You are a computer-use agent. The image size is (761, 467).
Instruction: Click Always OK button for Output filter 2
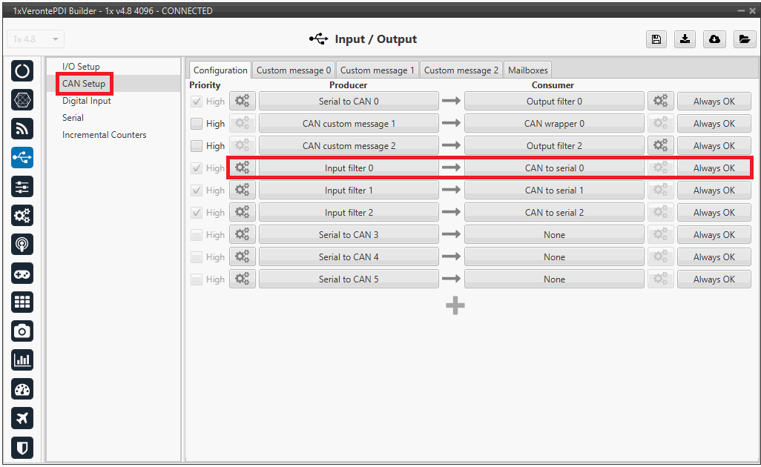714,146
